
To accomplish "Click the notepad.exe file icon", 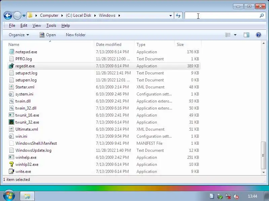I will (11, 52).
